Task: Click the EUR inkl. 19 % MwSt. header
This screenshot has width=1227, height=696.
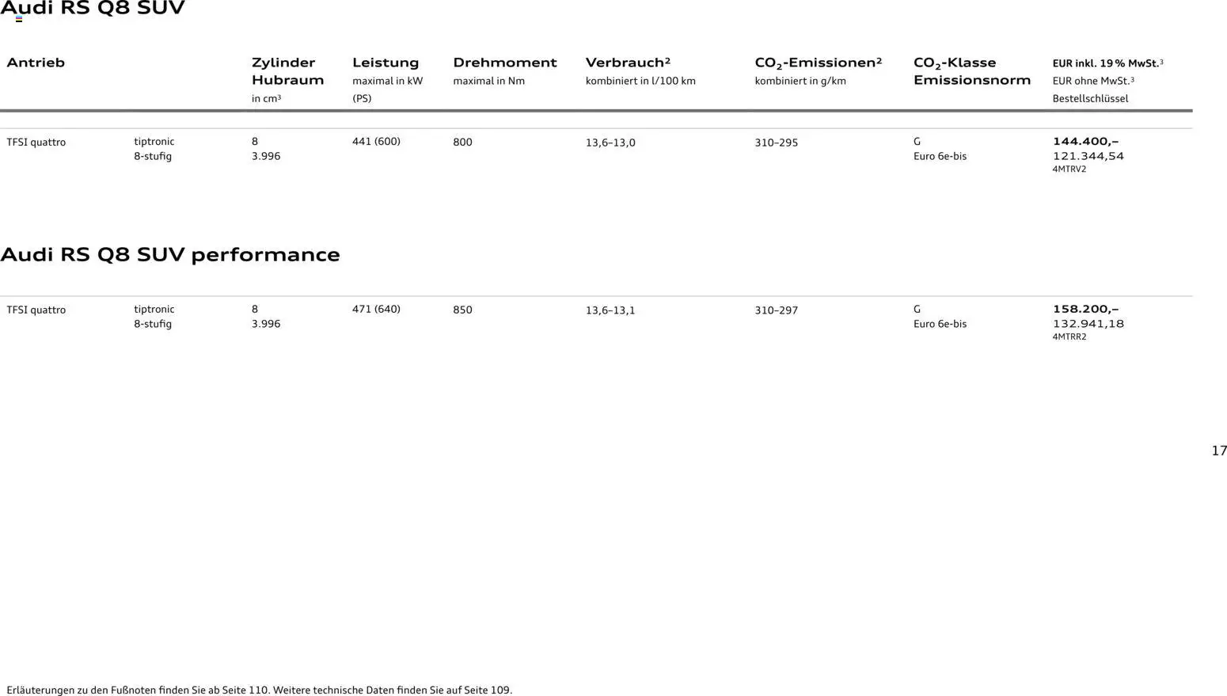Action: tap(1107, 63)
